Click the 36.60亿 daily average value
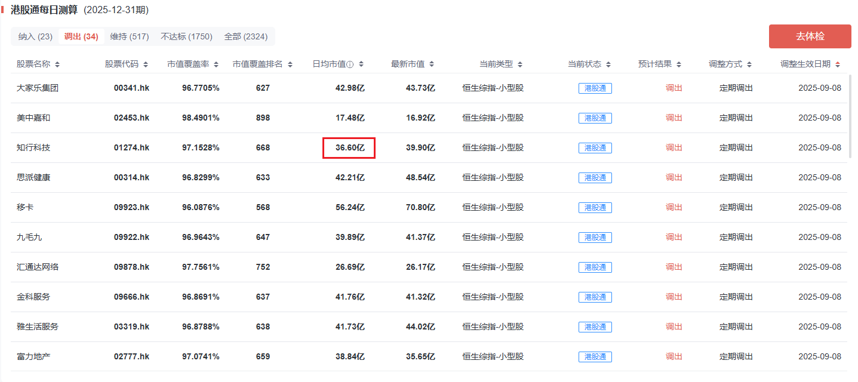This screenshot has width=858, height=382. point(350,147)
